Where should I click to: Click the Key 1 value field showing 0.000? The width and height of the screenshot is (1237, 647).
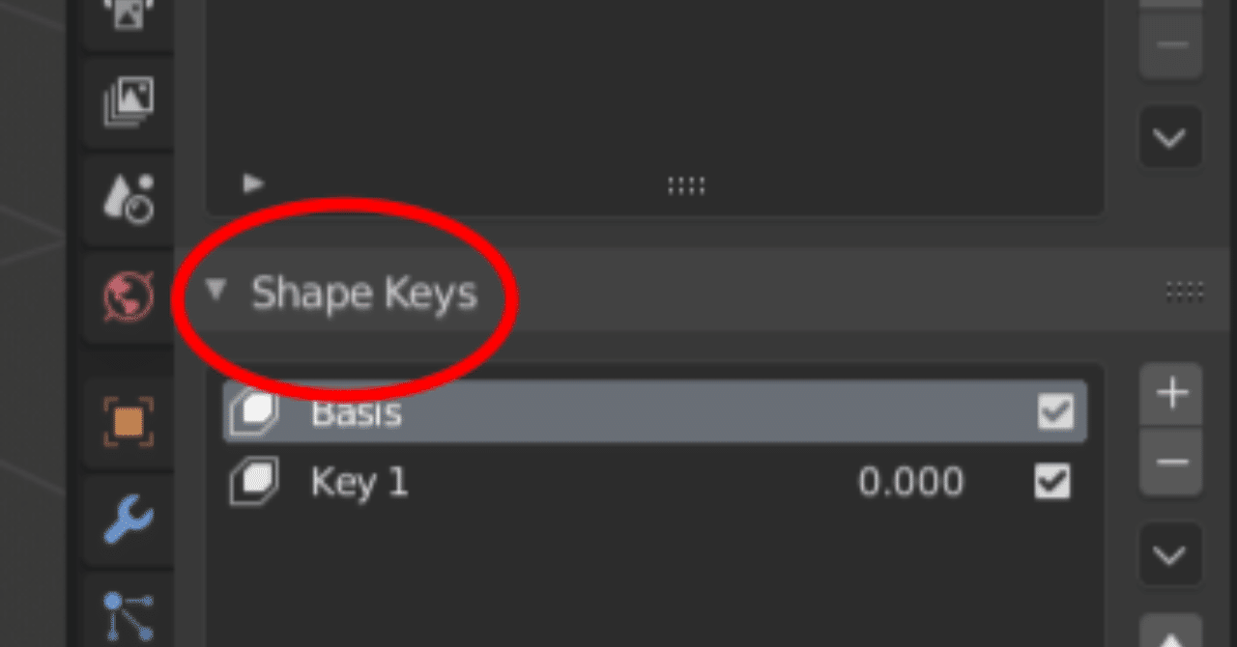click(910, 481)
